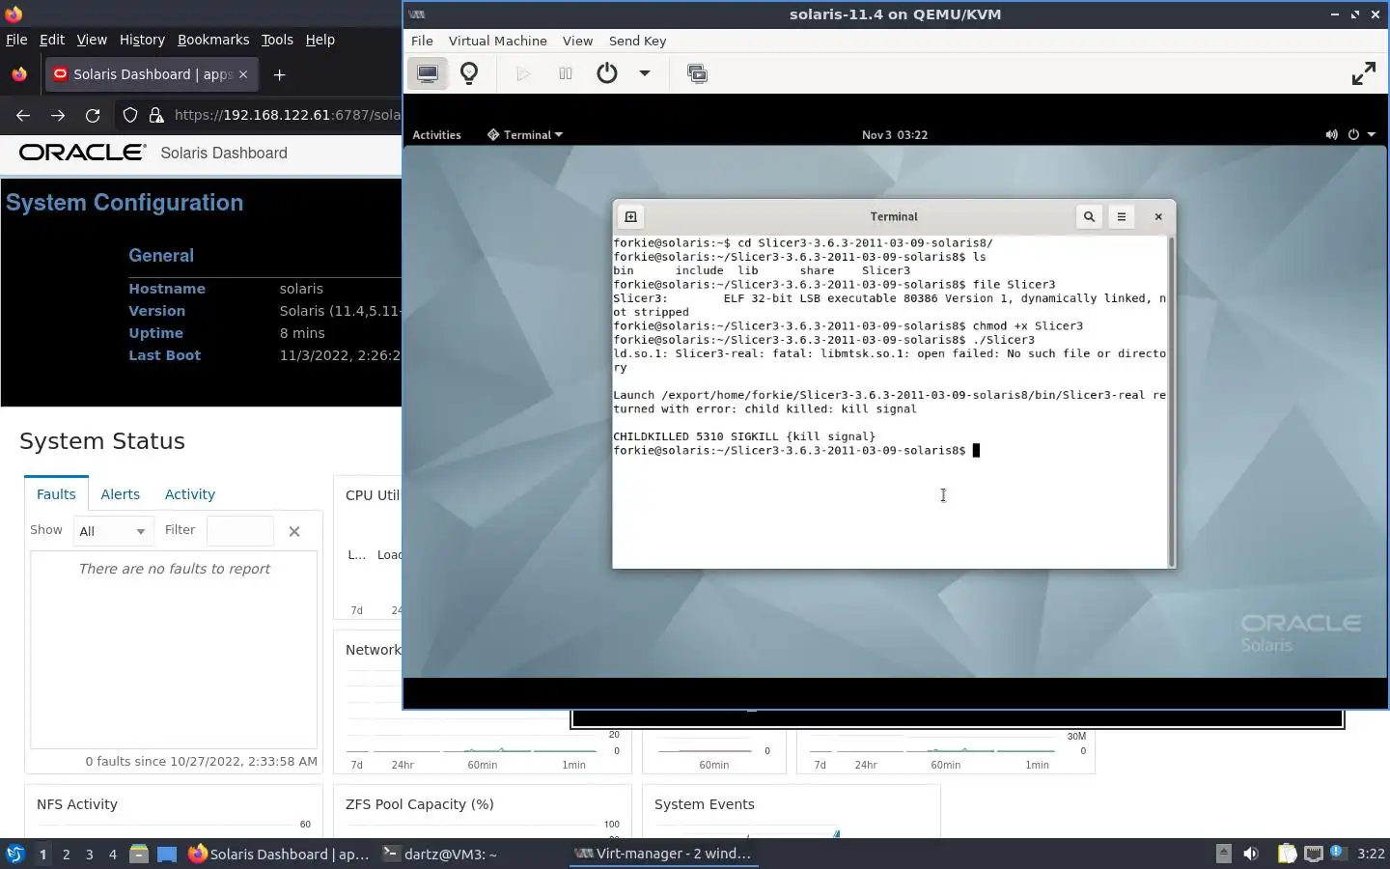Viewport: 1390px width, 869px height.
Task: Click the Manage VM snapshots icon
Action: 697,73
